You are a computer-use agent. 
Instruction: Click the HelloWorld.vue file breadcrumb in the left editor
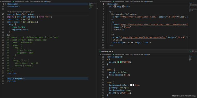(19, 2)
